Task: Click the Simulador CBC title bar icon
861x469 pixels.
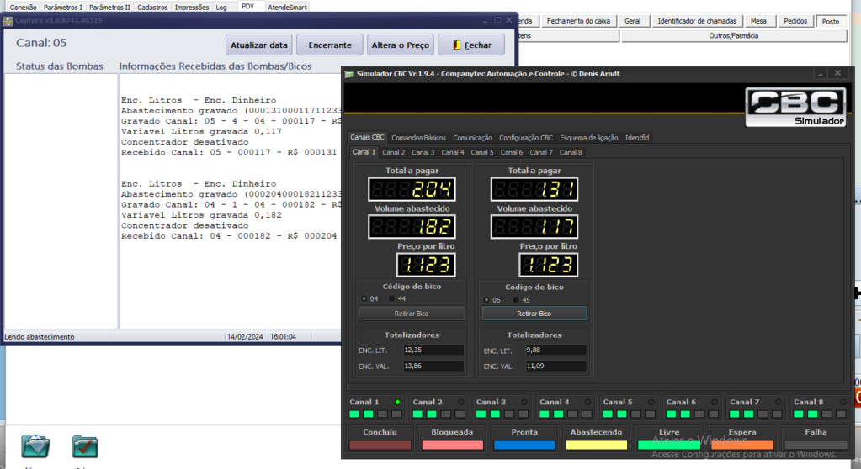Action: coord(349,74)
